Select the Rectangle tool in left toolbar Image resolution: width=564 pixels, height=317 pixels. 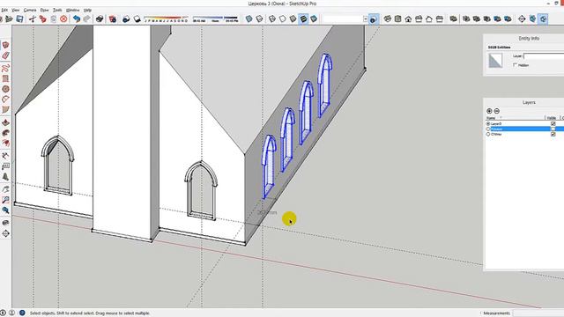tap(5, 78)
